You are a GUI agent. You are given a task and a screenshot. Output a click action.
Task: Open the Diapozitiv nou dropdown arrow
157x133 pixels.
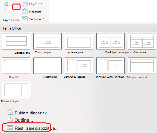(17, 7)
